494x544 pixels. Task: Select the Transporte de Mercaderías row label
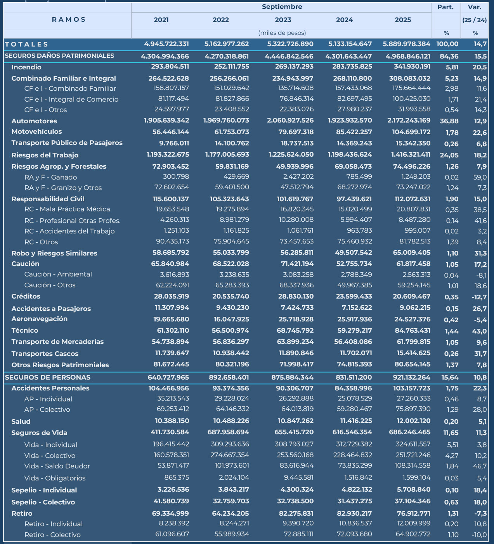[x=57, y=342]
